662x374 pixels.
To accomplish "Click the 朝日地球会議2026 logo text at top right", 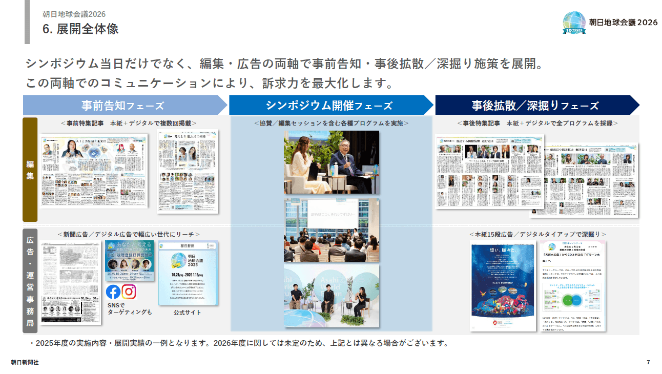I will (623, 22).
